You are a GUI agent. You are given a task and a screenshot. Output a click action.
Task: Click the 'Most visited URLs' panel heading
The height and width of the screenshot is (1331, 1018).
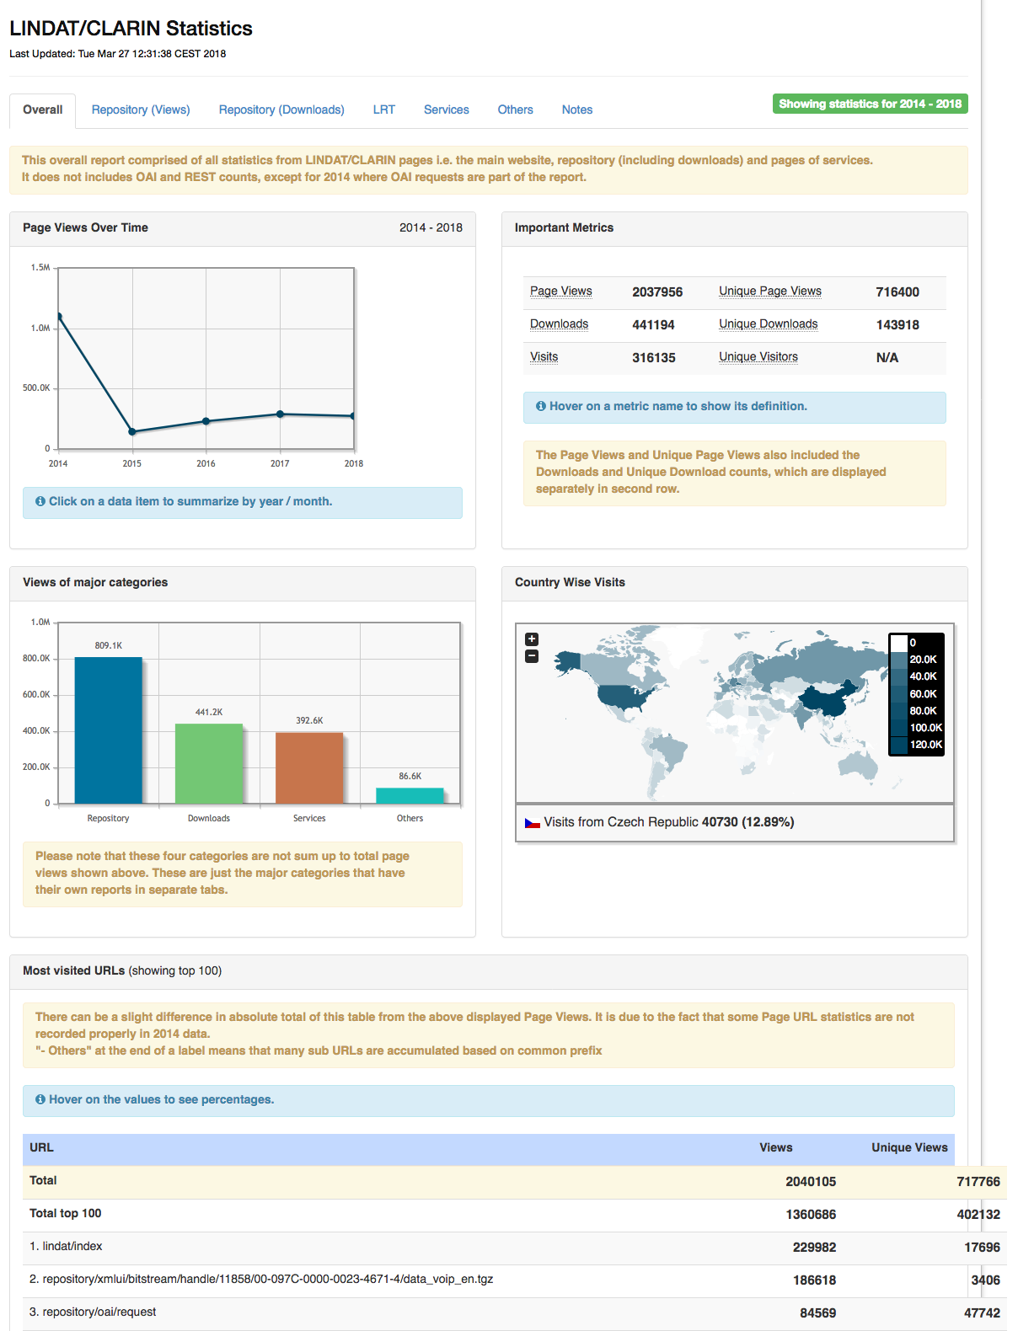click(122, 970)
